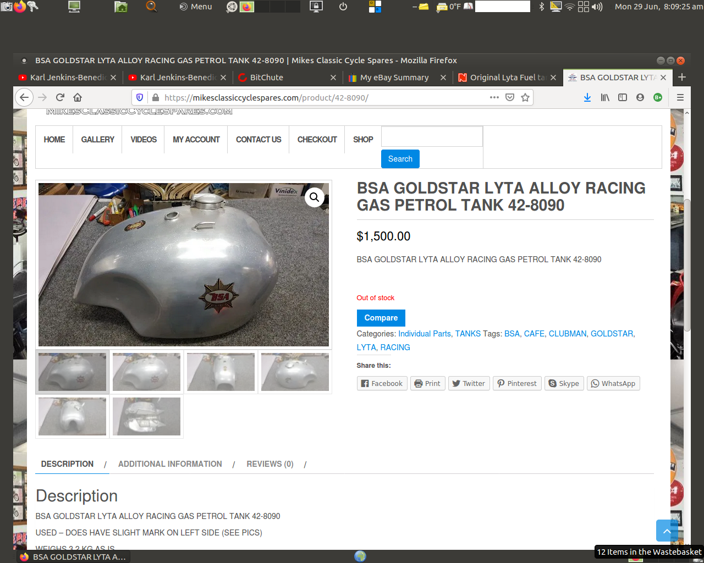Open the TANKS category link

point(468,334)
